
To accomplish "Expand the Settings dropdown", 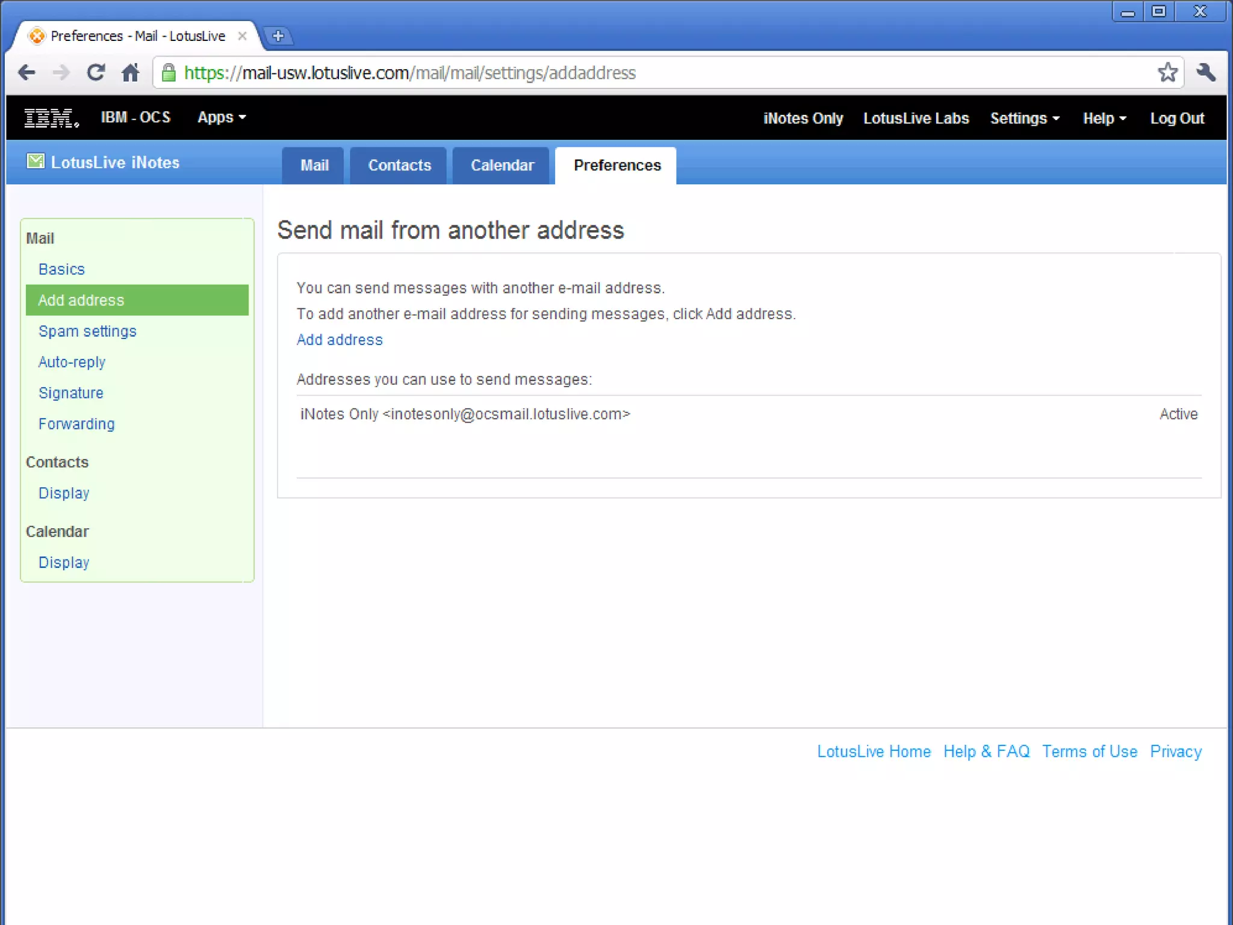I will point(1024,119).
